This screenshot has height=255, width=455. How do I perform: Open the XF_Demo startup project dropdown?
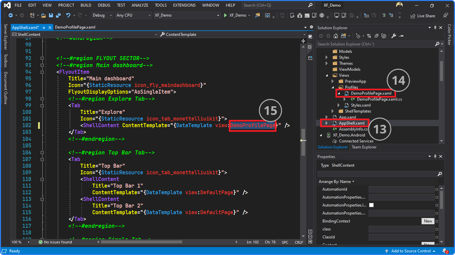click(x=187, y=15)
